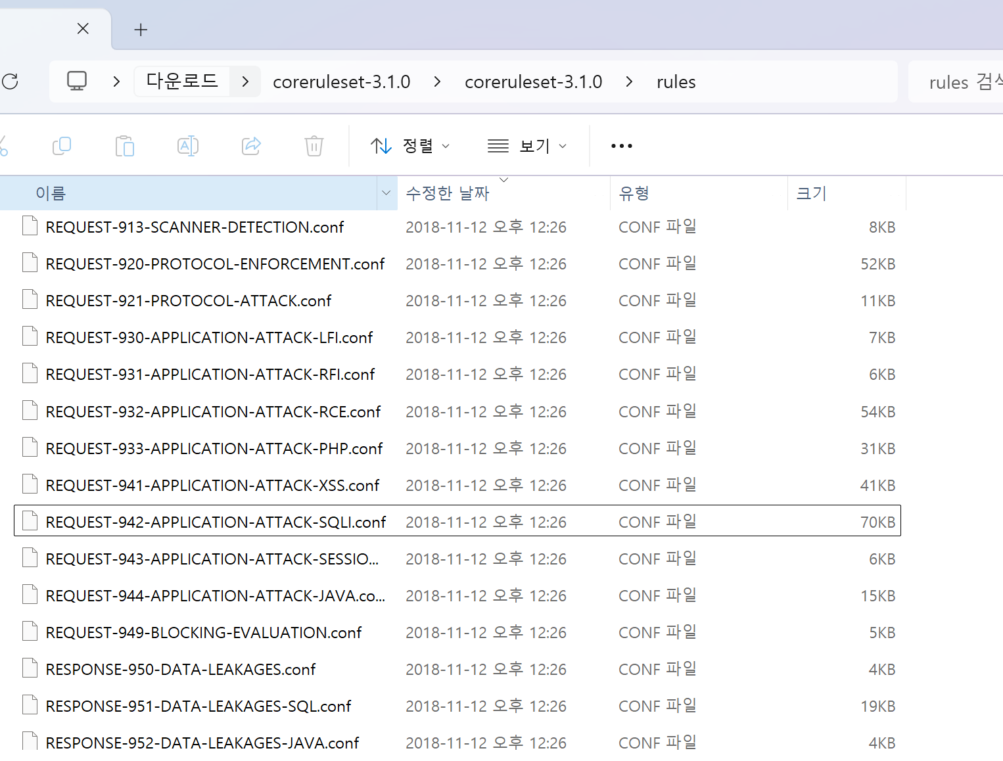Click the Copy icon in toolbar
Image resolution: width=1003 pixels, height=761 pixels.
pyautogui.click(x=62, y=146)
